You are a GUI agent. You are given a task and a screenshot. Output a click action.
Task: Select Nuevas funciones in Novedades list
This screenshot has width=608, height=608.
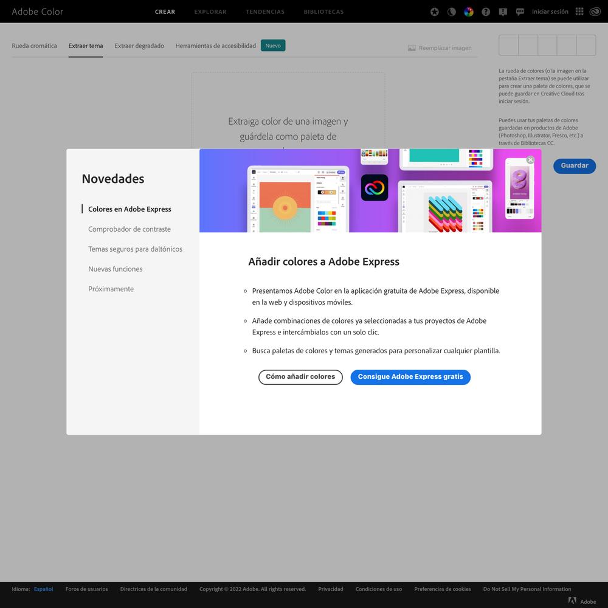[x=115, y=269]
